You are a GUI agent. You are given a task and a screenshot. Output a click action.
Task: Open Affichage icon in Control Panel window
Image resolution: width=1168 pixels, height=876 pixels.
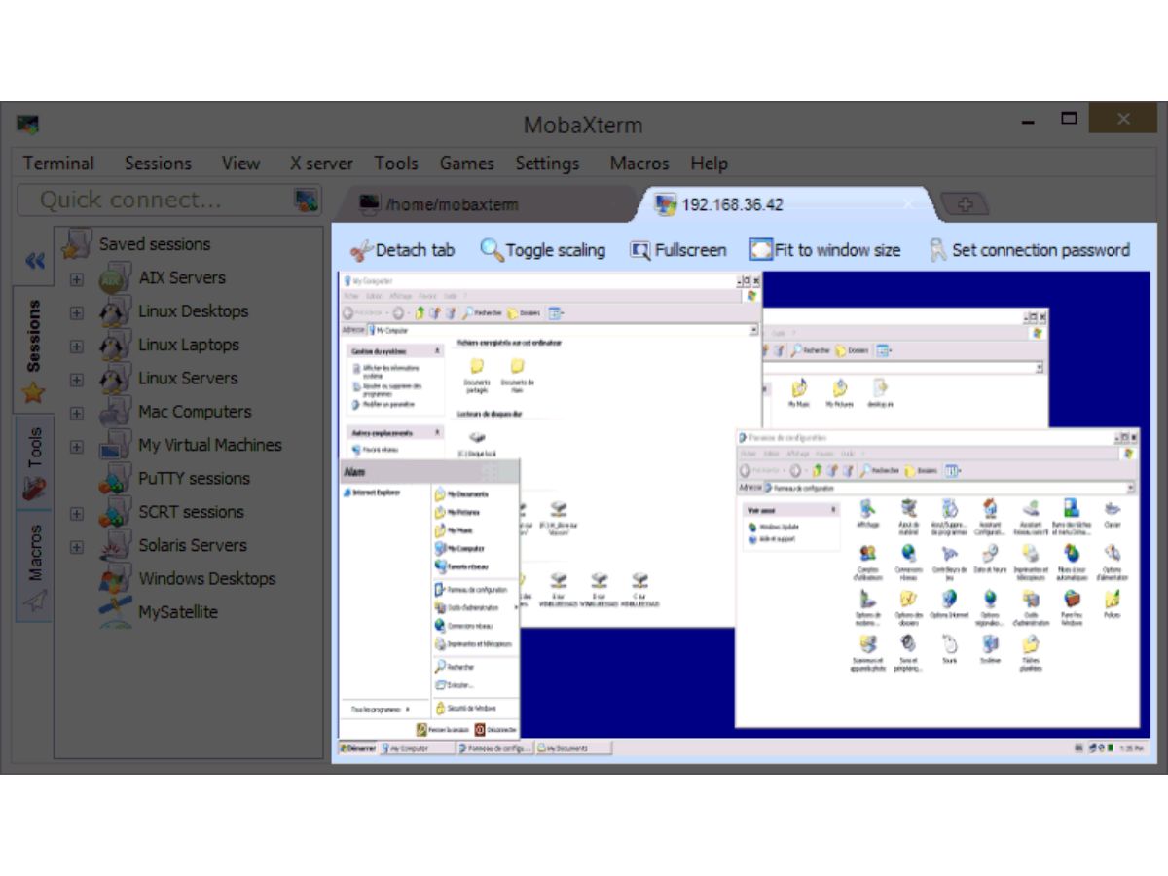point(867,513)
